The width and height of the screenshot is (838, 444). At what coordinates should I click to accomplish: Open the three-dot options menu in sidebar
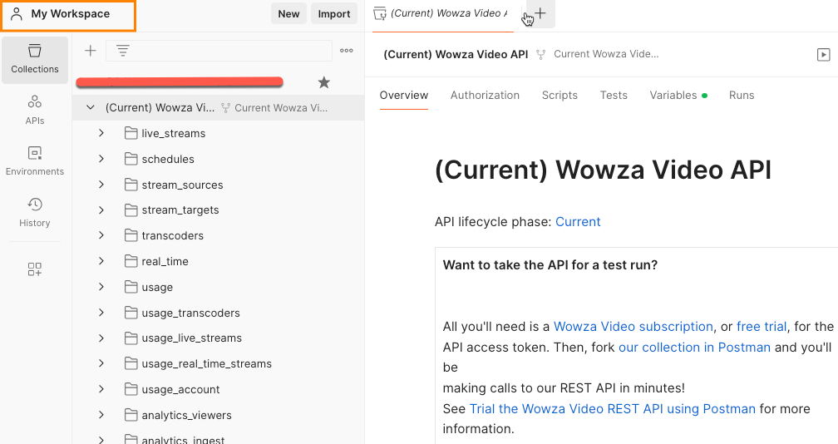(347, 51)
